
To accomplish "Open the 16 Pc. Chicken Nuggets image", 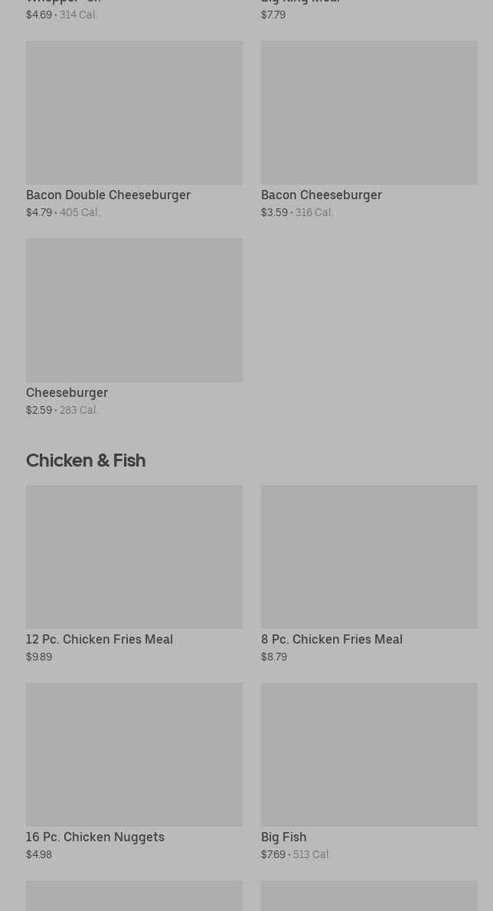I will [134, 754].
